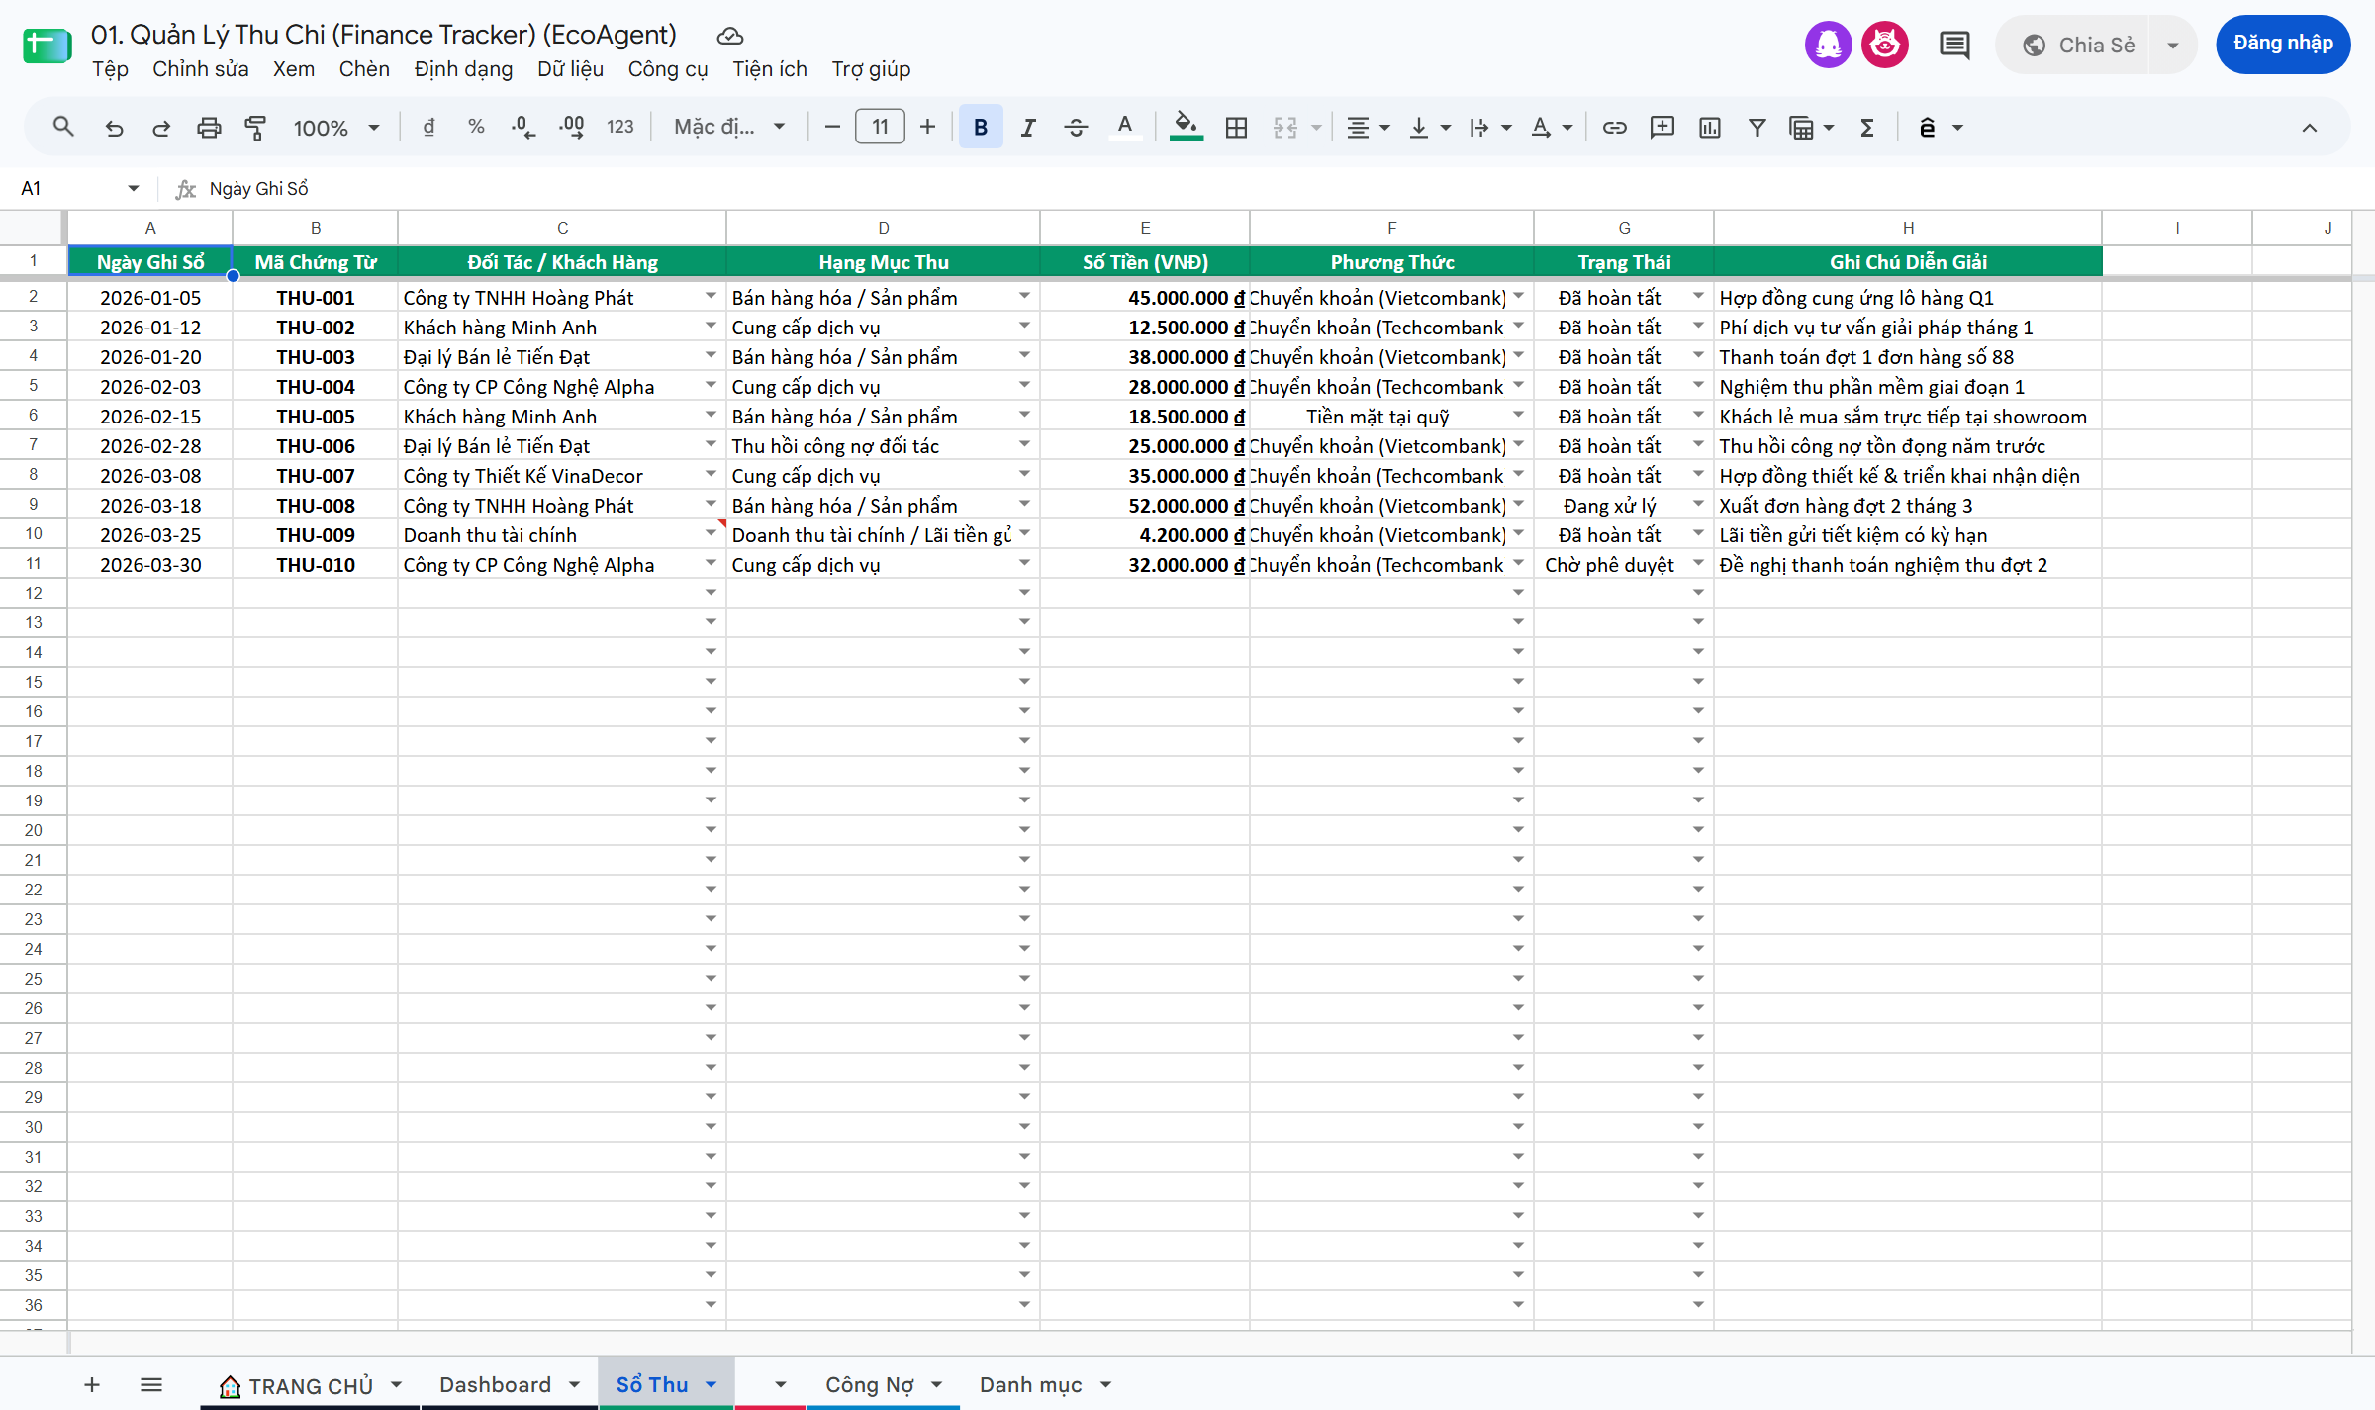Toggle strikethrough formatting

tap(1076, 128)
